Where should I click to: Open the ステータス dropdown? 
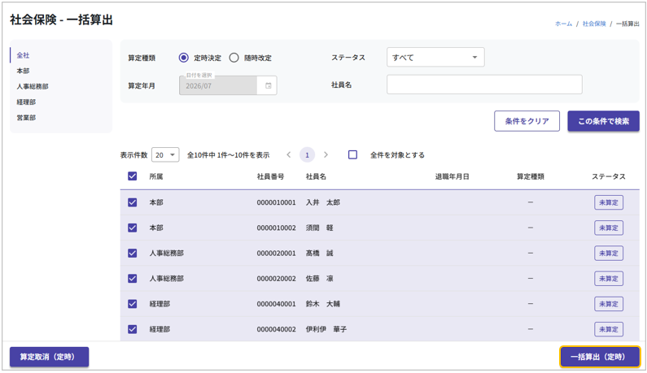pyautogui.click(x=435, y=58)
